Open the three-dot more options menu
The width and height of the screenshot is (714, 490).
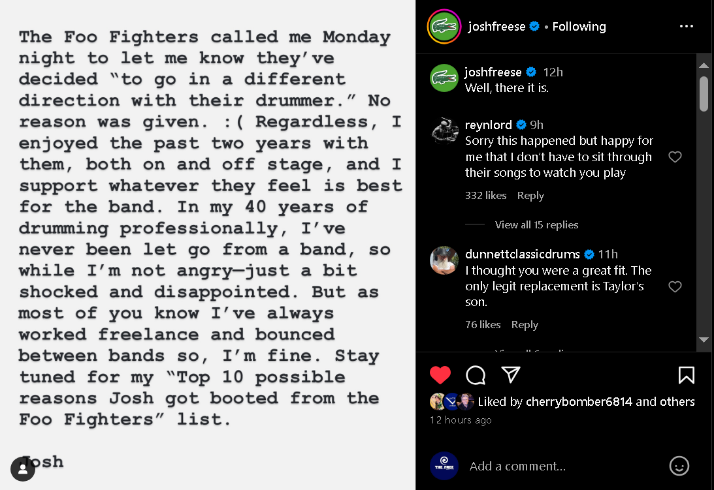[686, 27]
